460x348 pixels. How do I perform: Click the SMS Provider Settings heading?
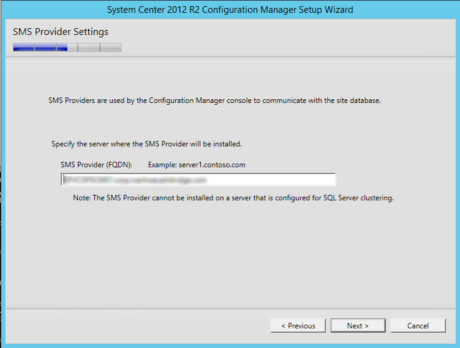(x=61, y=32)
